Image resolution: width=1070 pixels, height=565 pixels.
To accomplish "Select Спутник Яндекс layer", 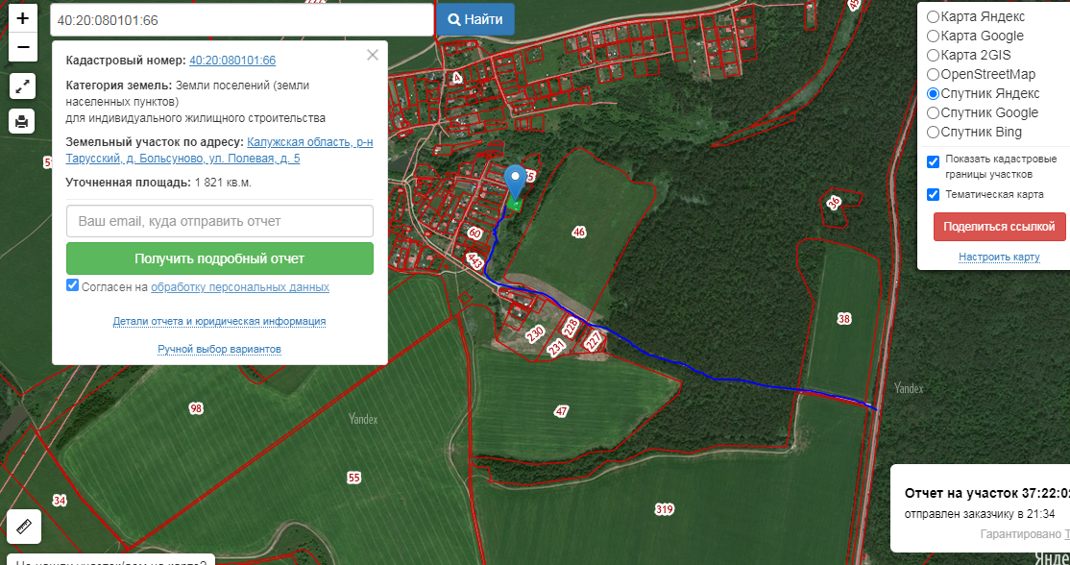I will click(x=933, y=93).
